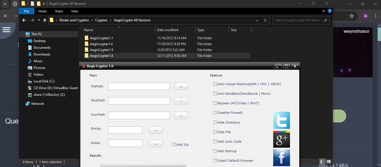Enable the Anti-Virtual Machine checkbox
Image resolution: width=381 pixels, height=167 pixels.
pos(215,84)
